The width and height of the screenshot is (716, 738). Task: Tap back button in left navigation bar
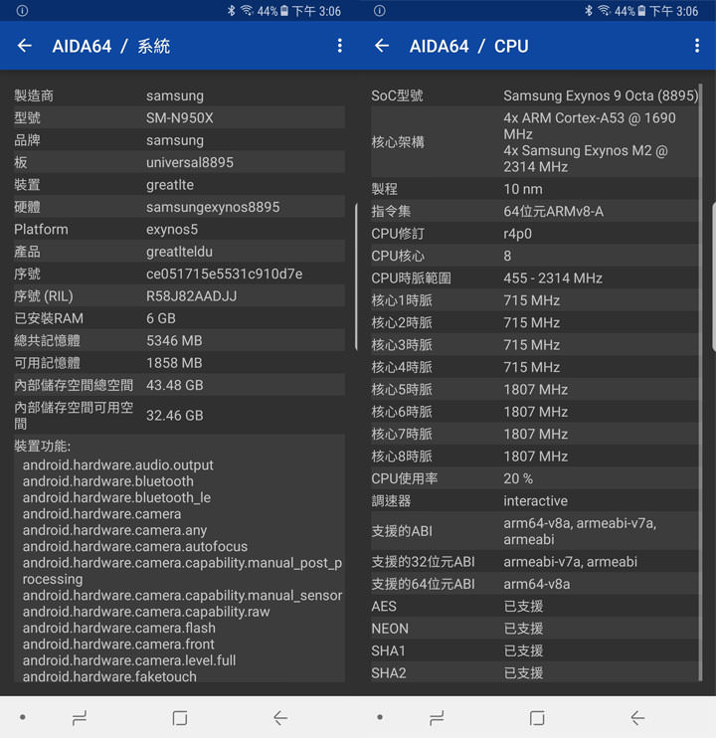click(x=280, y=718)
